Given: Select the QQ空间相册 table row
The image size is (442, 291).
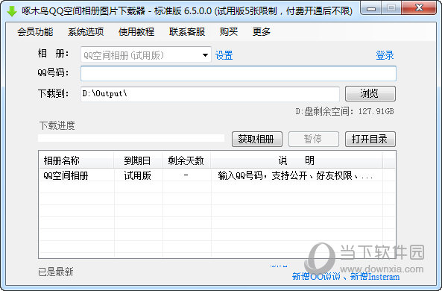Looking at the screenshot, I should [x=217, y=175].
